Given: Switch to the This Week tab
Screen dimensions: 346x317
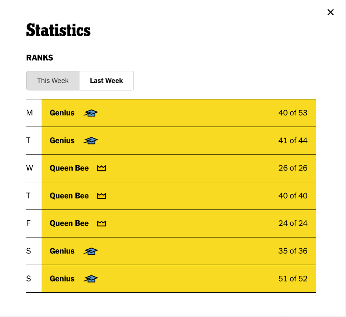Looking at the screenshot, I should 53,81.
